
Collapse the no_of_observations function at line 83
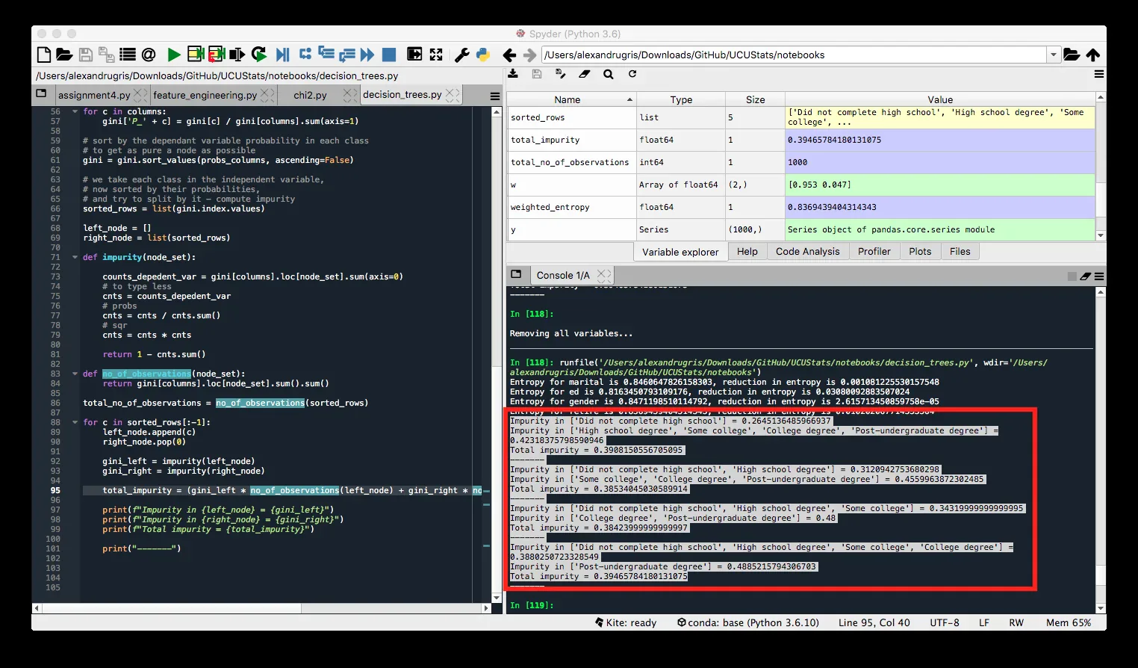click(x=75, y=374)
